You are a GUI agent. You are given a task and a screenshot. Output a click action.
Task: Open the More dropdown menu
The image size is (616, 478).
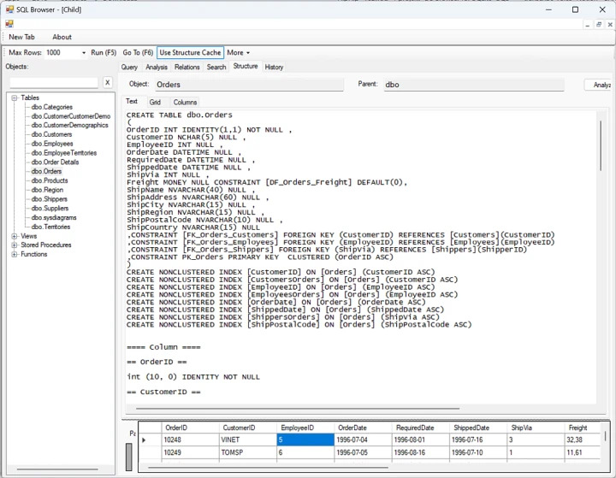pos(238,53)
